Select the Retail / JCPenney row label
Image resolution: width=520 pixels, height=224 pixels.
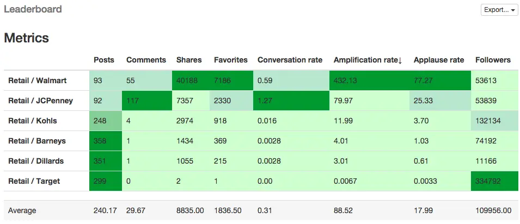[x=40, y=101]
